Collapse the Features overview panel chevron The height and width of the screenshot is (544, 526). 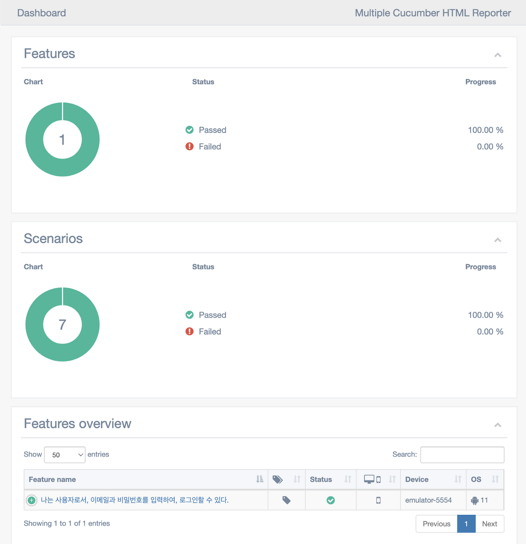pos(498,425)
